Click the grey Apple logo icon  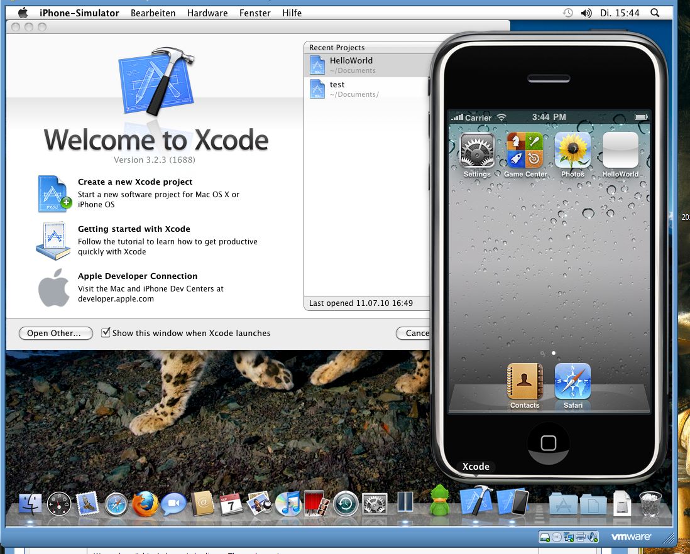click(x=53, y=288)
